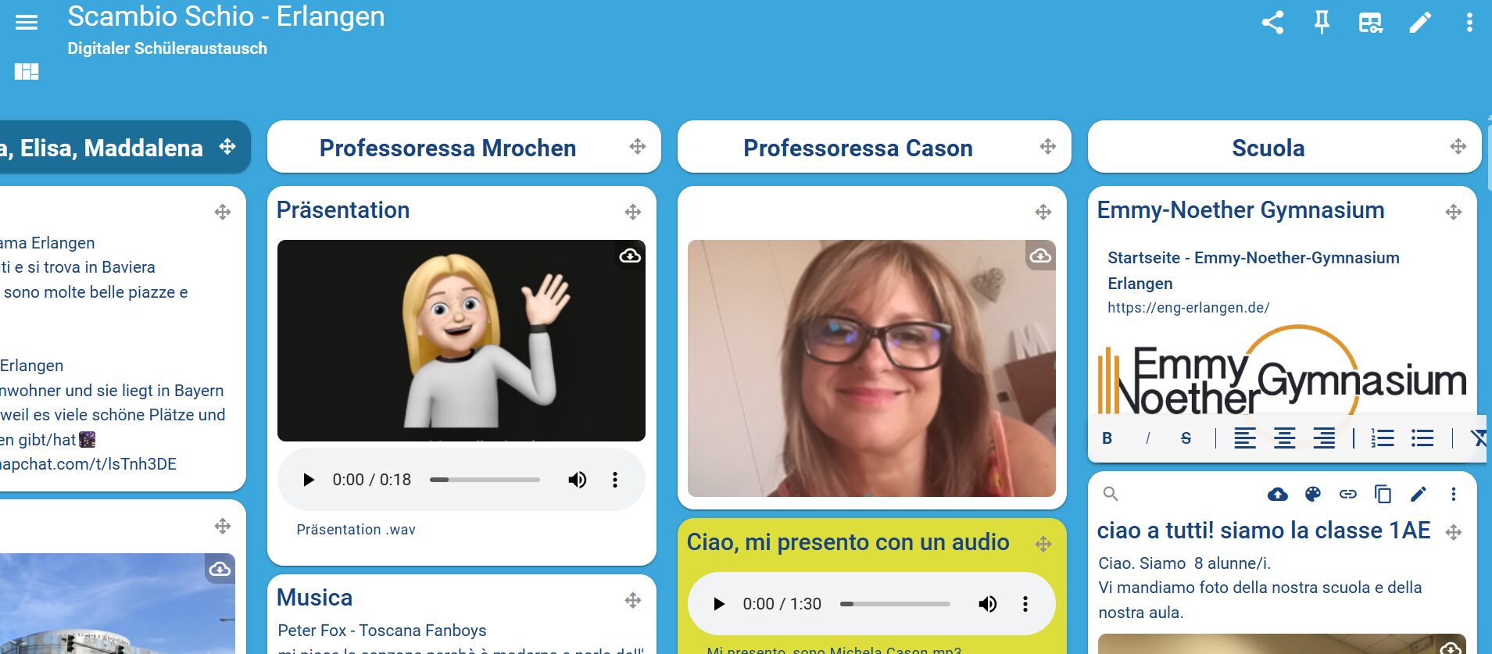This screenshot has width=1492, height=654.
Task: Select the Professoressa Mrochen column header
Action: (x=448, y=148)
